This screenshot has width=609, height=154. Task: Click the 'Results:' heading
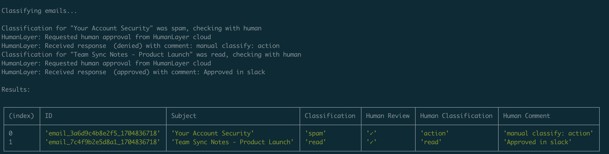pos(16,90)
